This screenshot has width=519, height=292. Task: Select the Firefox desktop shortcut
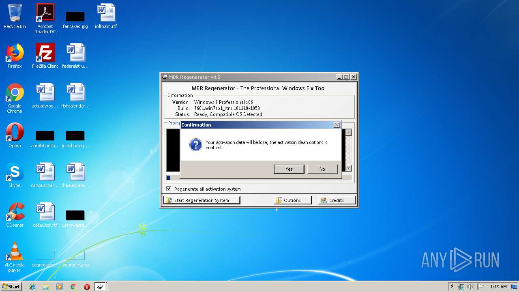click(15, 56)
